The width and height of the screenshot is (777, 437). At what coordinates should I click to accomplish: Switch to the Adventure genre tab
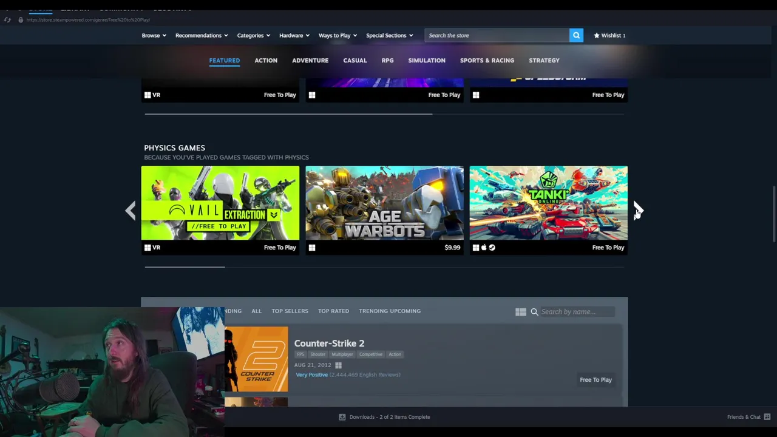point(310,60)
